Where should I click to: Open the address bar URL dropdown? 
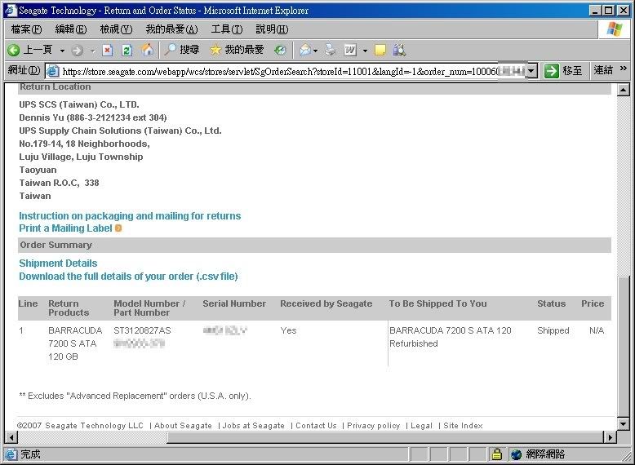[532, 71]
